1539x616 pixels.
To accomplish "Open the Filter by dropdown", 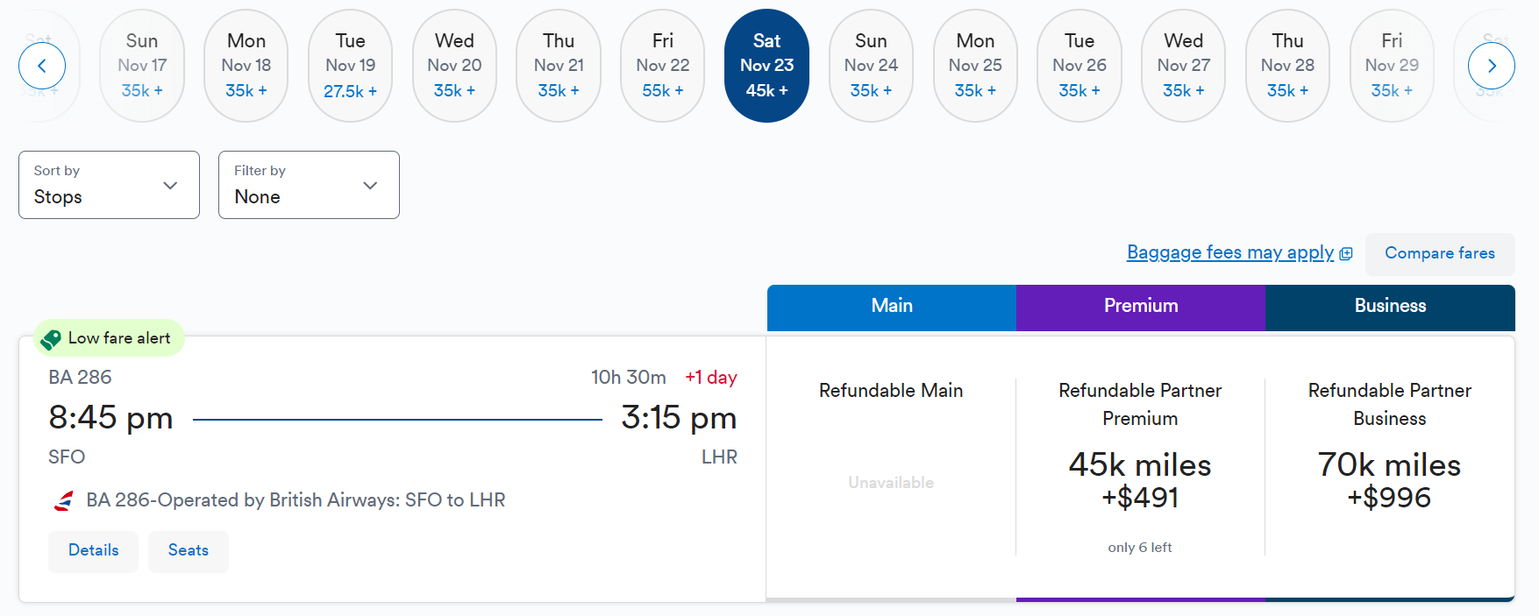I will pyautogui.click(x=308, y=185).
